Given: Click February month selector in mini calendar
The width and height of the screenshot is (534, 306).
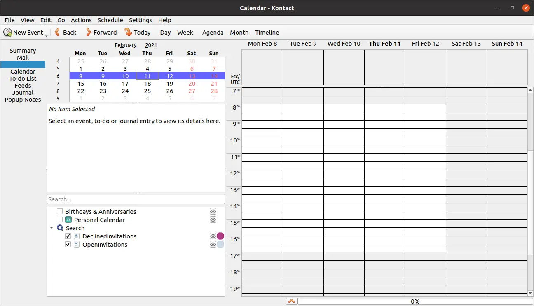Looking at the screenshot, I should (126, 45).
